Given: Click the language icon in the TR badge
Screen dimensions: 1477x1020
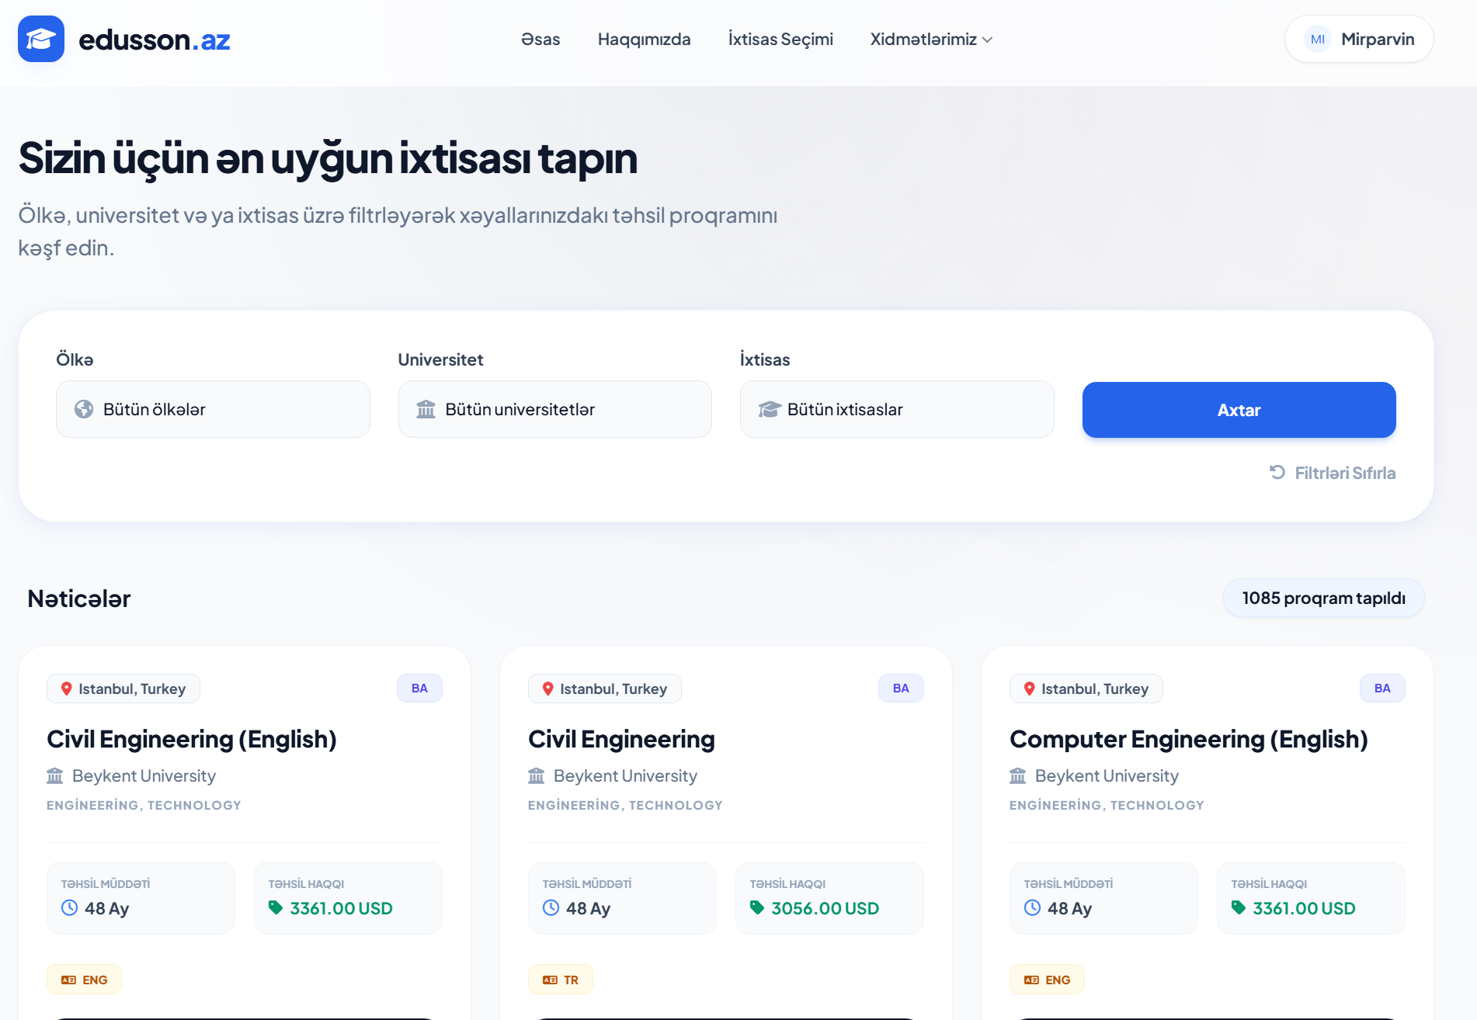Looking at the screenshot, I should 551,980.
